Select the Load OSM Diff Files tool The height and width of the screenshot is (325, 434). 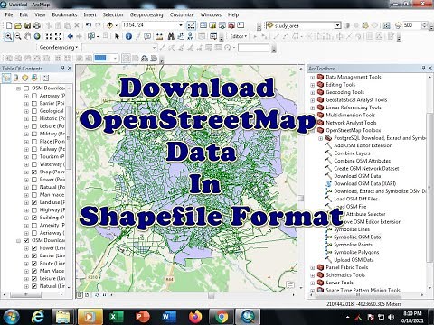tap(355, 199)
